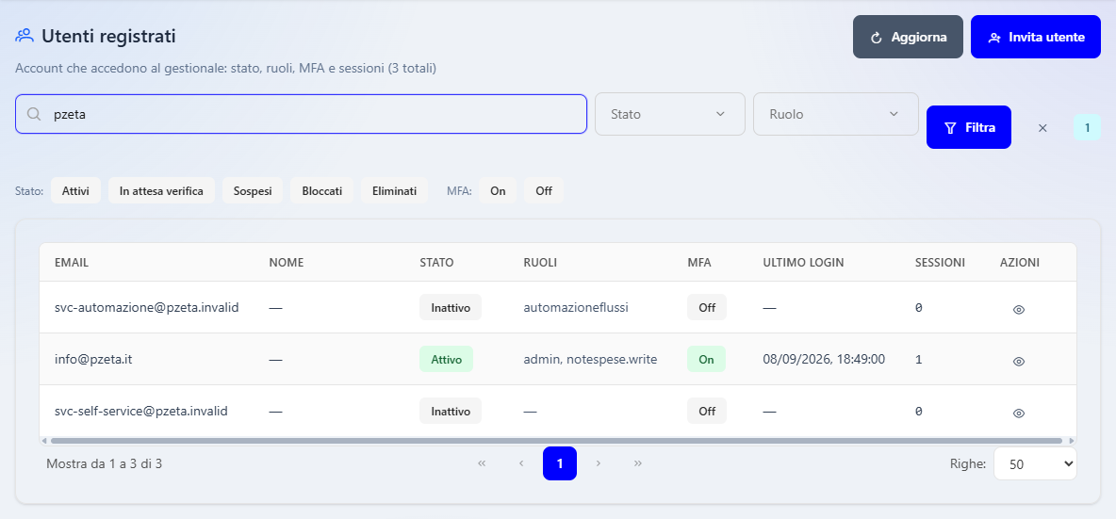Apply filters with Filtra button
This screenshot has height=519, width=1116.
click(969, 127)
